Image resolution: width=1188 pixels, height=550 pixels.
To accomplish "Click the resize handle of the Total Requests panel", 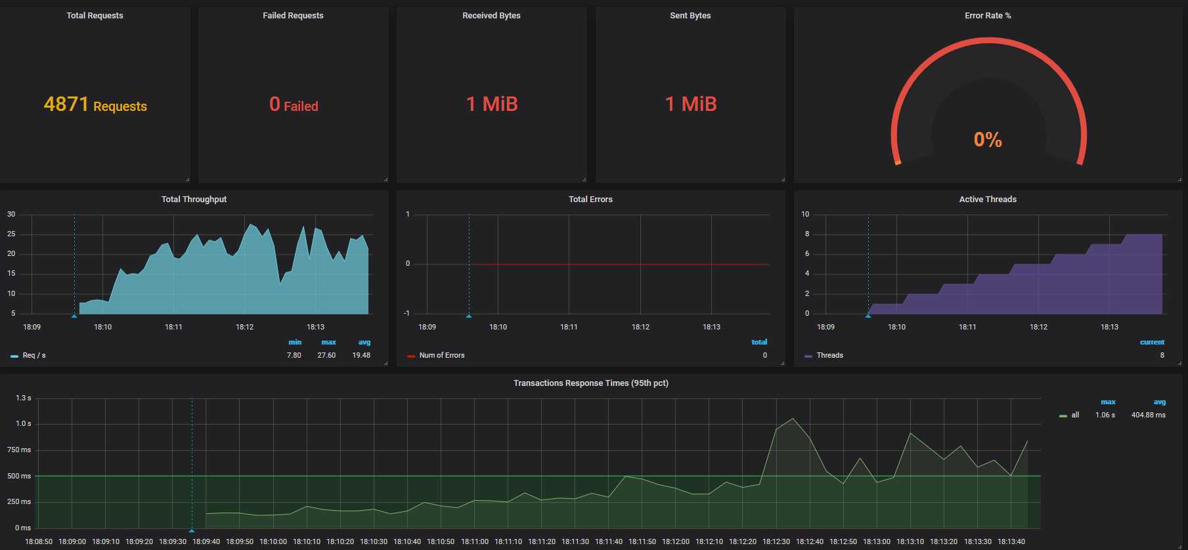I will pos(187,179).
